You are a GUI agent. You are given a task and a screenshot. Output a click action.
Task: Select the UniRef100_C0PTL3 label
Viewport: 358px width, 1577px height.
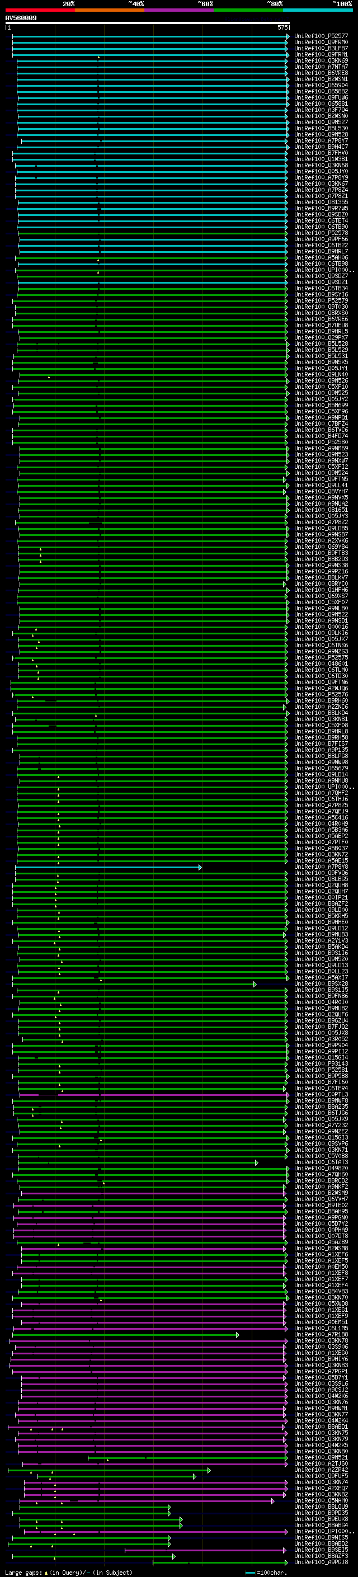[321, 1094]
